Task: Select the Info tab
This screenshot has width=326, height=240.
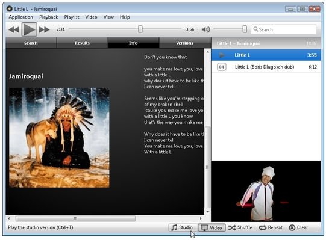Action: tap(134, 43)
